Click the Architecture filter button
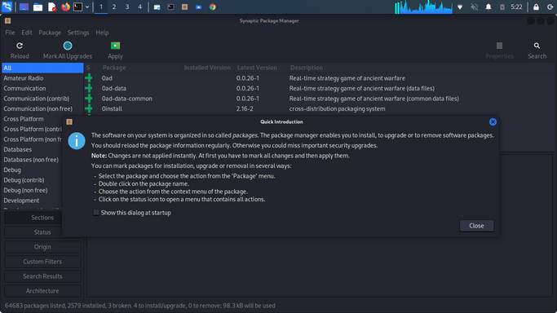 [42, 291]
